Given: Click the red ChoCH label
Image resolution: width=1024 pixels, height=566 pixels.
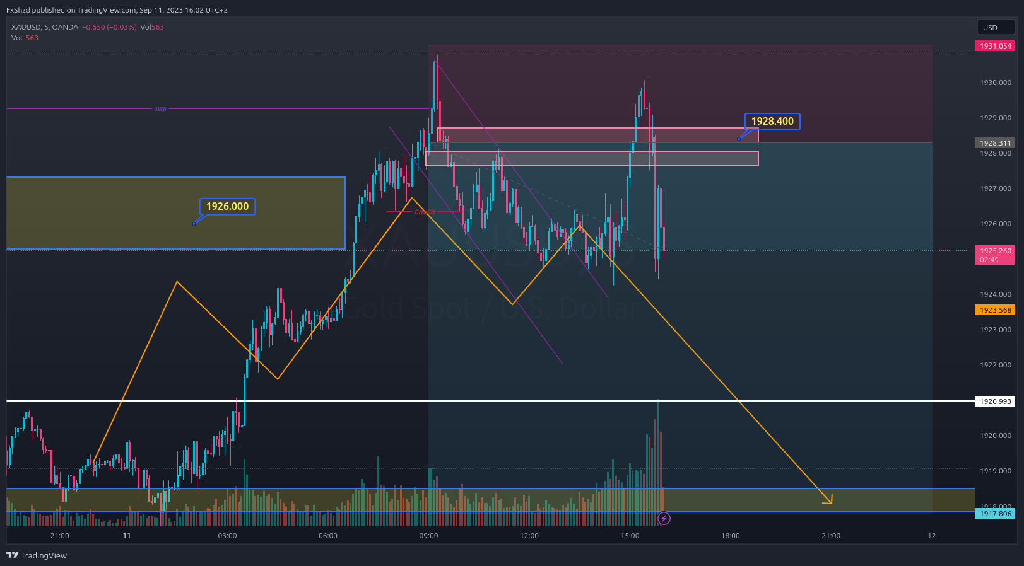Looking at the screenshot, I should [425, 212].
